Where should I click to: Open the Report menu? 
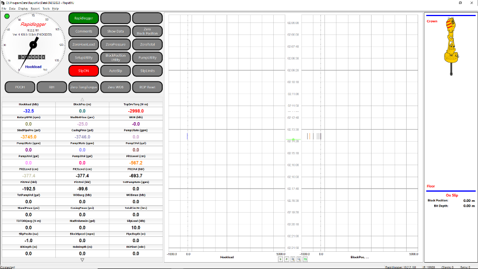(x=35, y=9)
